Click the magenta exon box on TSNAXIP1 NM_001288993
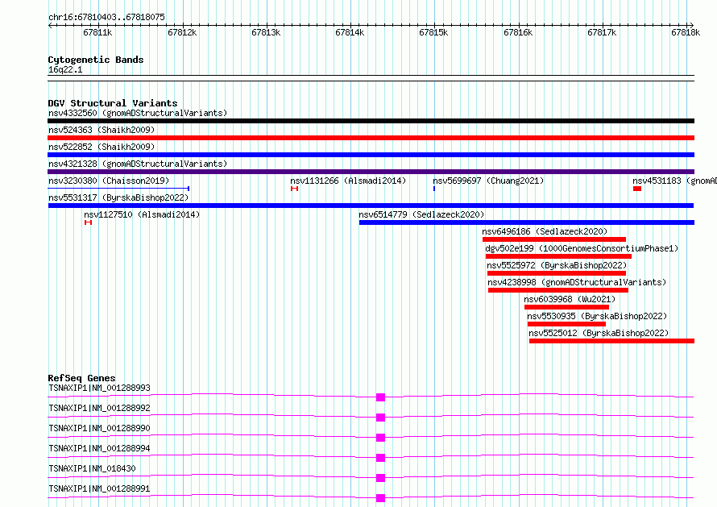Screen dimensions: 717x507 click(x=380, y=397)
